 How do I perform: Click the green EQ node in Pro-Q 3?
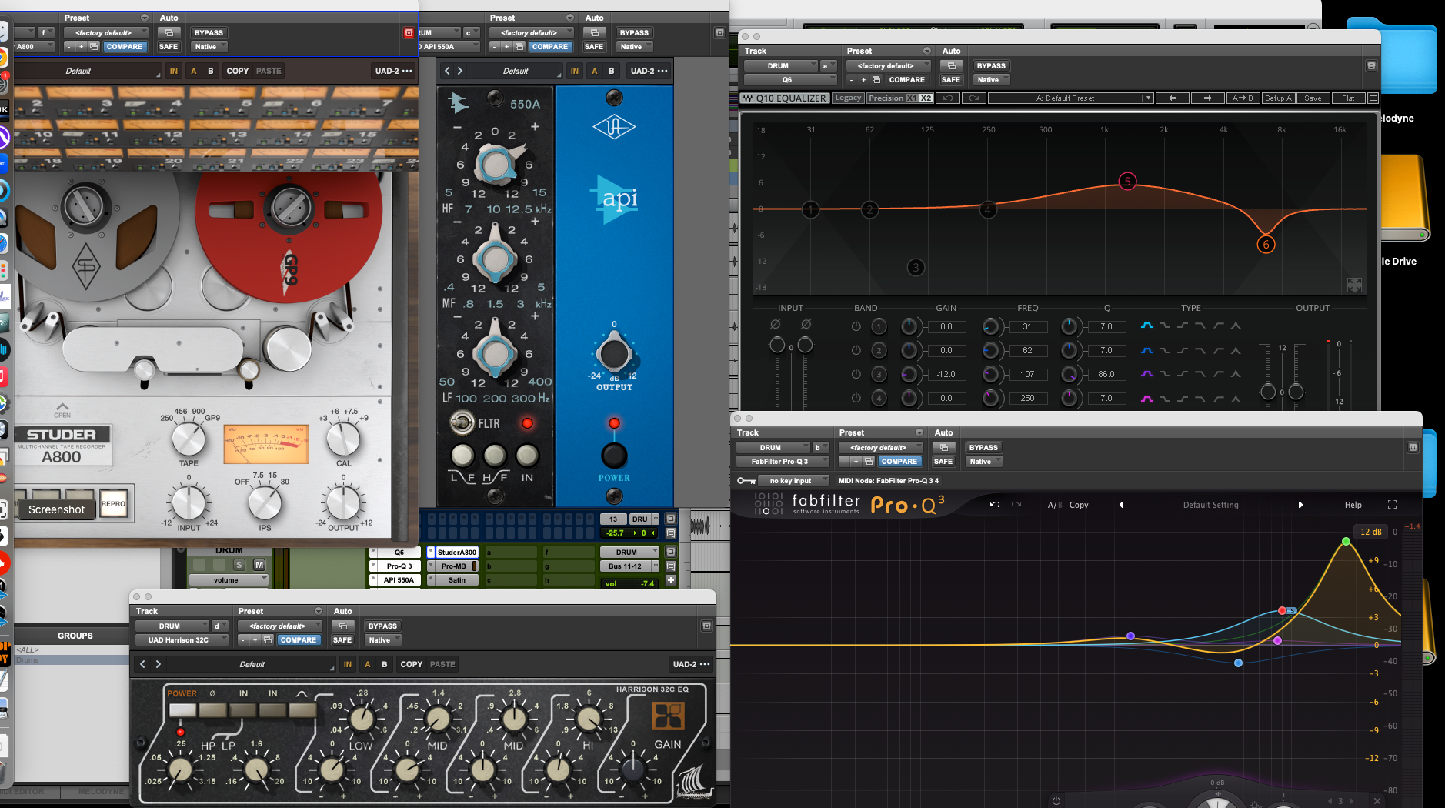(1346, 542)
